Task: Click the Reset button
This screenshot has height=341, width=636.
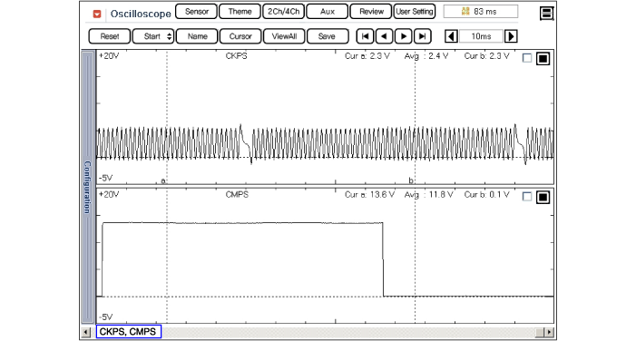Action: (110, 36)
